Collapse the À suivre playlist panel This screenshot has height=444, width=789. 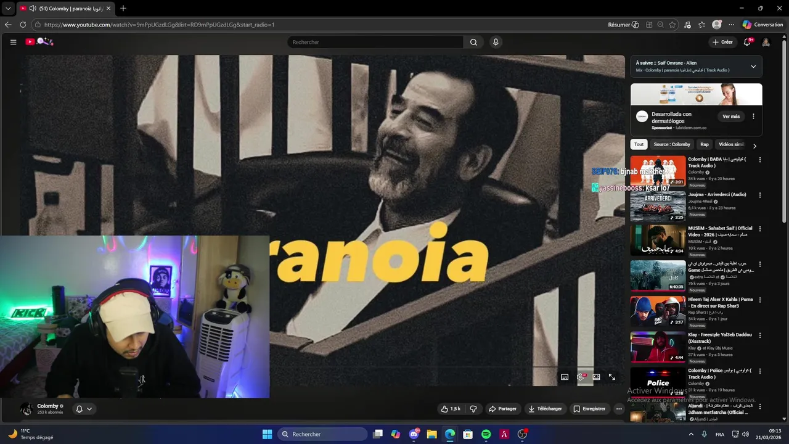(753, 67)
